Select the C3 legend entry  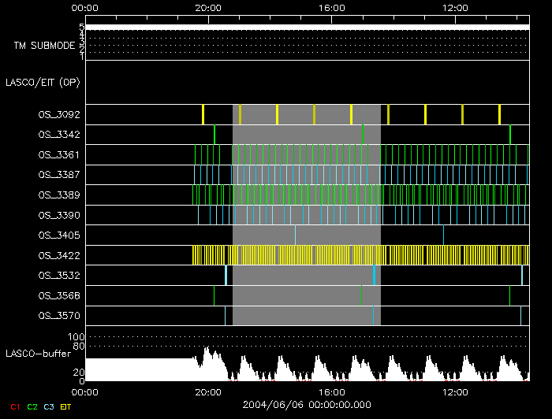coord(49,406)
